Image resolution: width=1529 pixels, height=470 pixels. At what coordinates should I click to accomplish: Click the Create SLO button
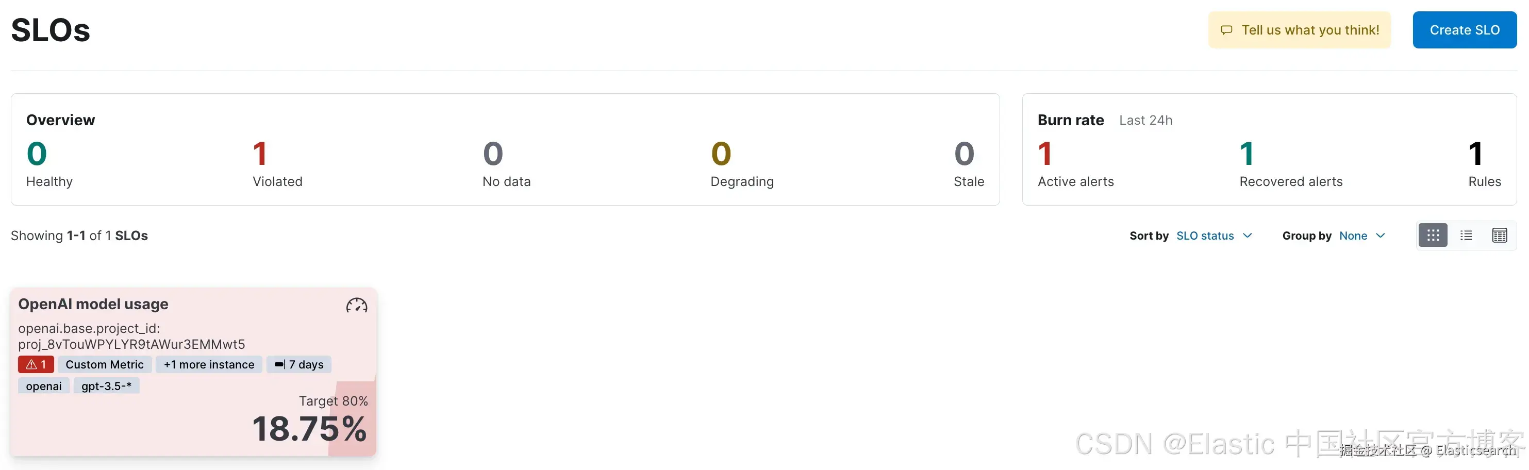[x=1464, y=30]
